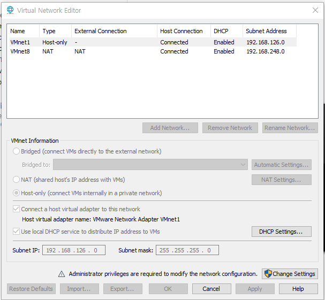
Task: Sort by External Connection column header
Action: click(x=114, y=31)
